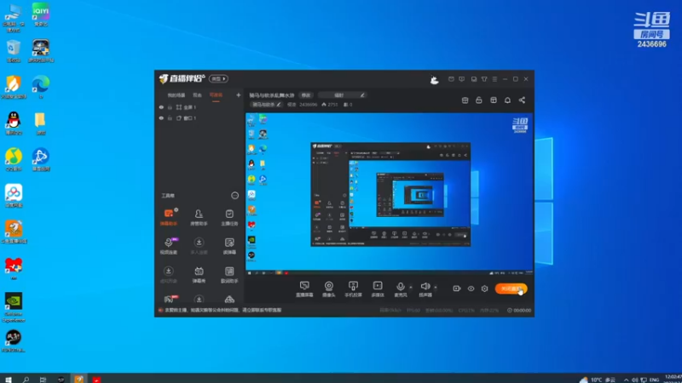Select the 窗口 1 source row

[x=199, y=118]
